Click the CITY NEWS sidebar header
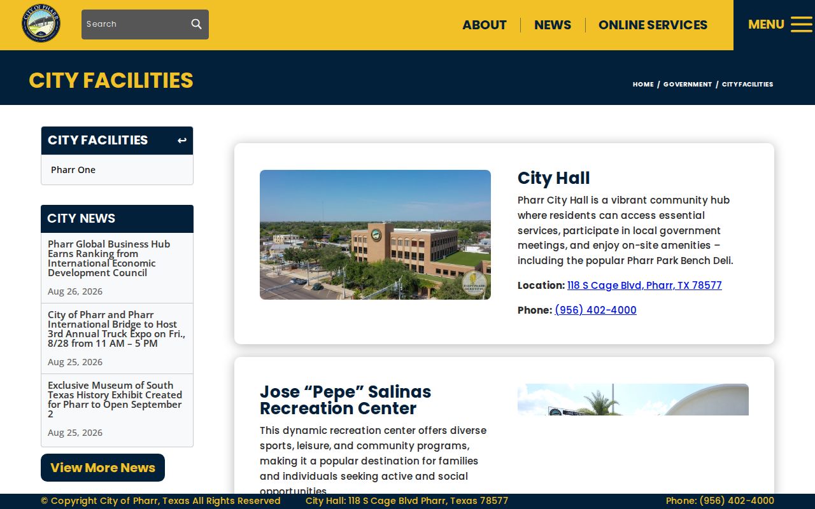 117,219
